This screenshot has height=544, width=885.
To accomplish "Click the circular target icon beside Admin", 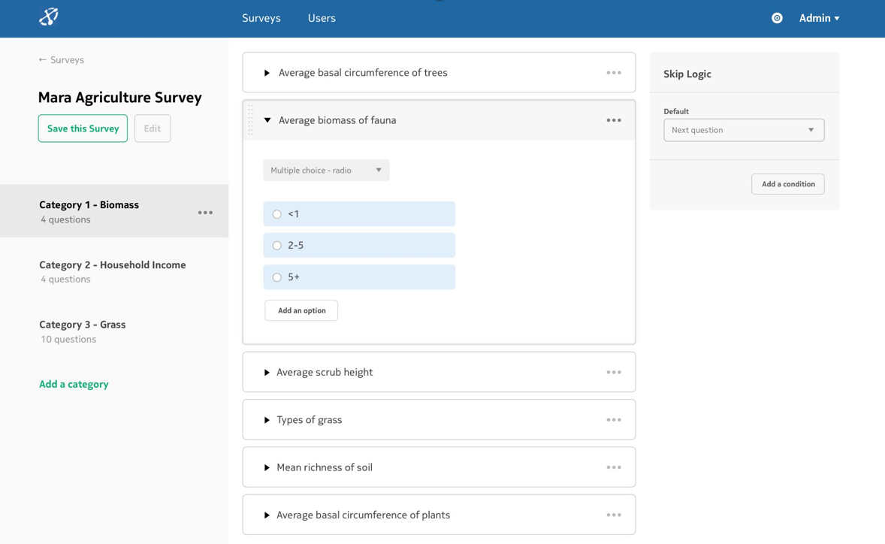I will [x=777, y=18].
